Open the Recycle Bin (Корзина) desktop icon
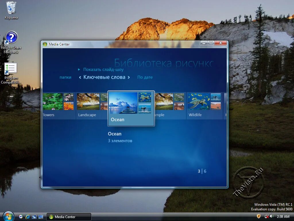This screenshot has height=221, width=294. [x=11, y=10]
